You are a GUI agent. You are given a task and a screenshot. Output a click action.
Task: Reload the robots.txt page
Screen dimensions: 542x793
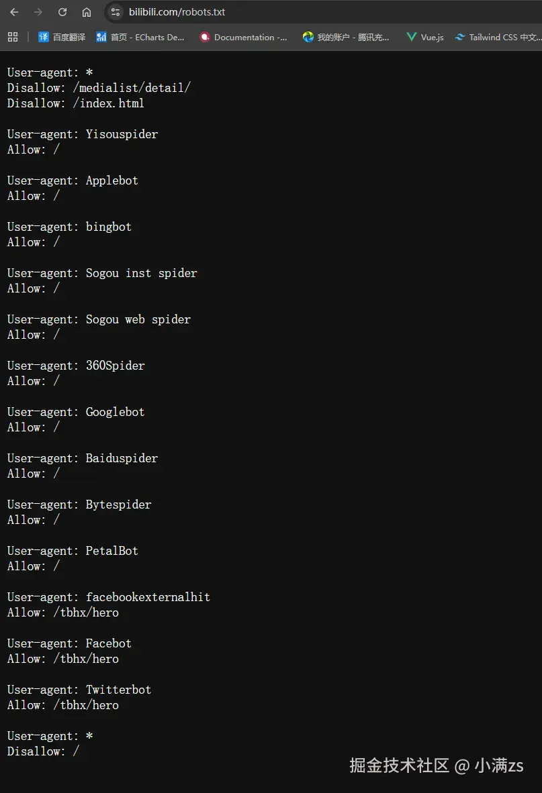point(62,12)
